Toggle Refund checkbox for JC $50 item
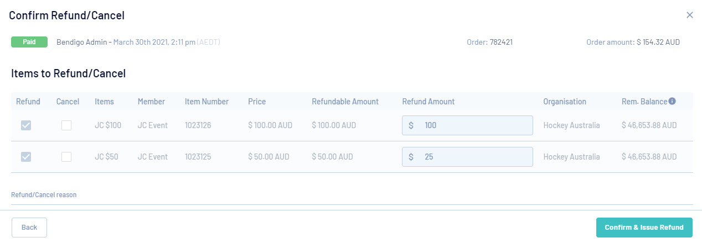This screenshot has height=243, width=702. pyautogui.click(x=26, y=157)
